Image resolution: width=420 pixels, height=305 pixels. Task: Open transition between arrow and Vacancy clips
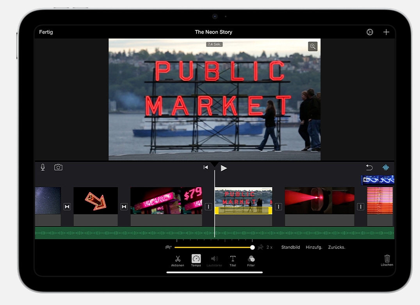point(124,207)
